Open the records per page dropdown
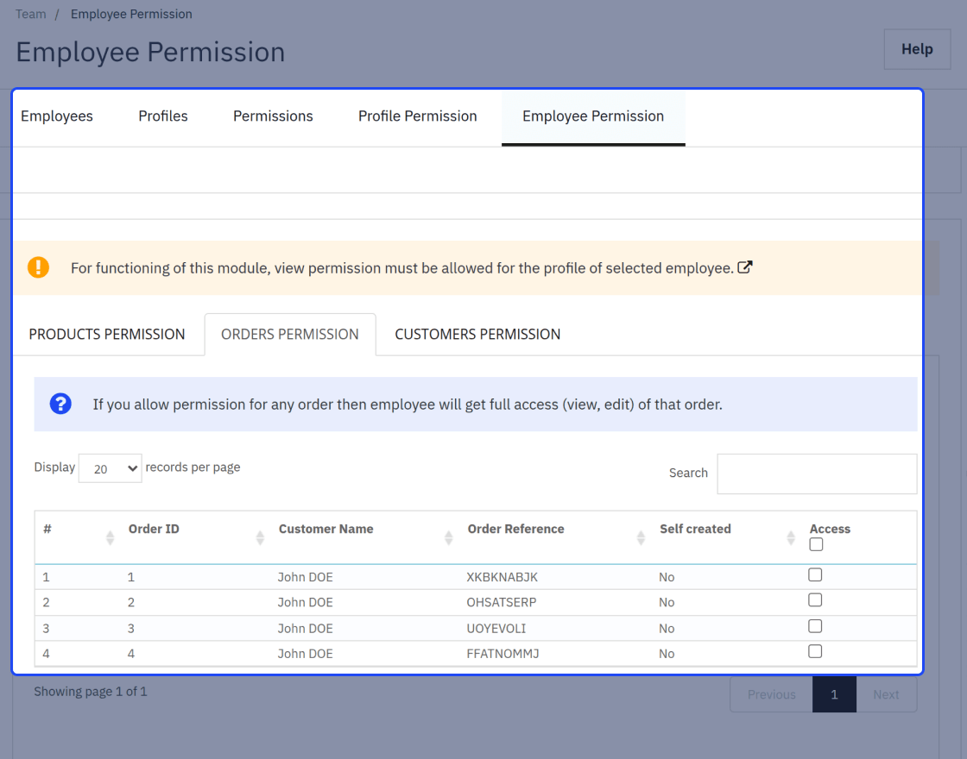 (x=111, y=469)
